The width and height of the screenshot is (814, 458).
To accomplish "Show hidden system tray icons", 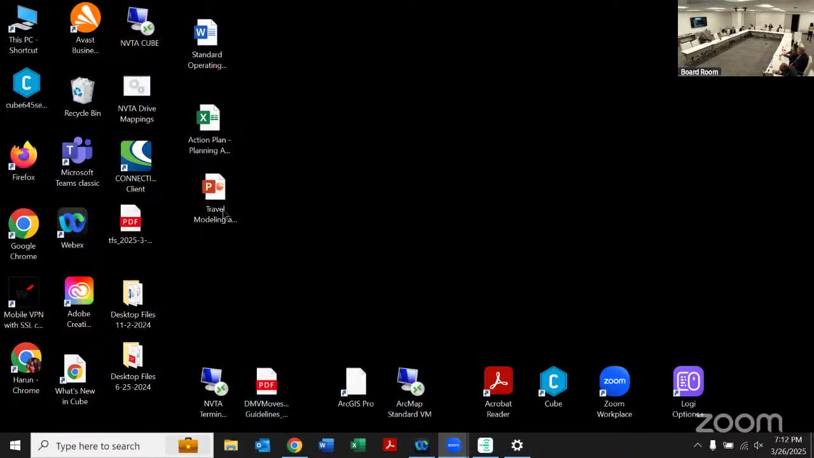I will pyautogui.click(x=698, y=445).
